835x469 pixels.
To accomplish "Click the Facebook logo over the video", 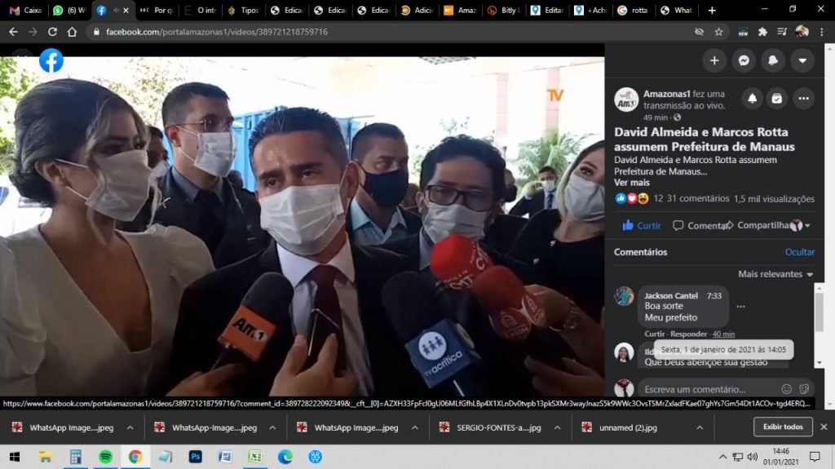I will (x=51, y=60).
